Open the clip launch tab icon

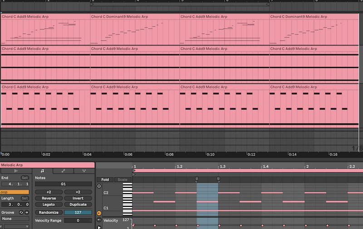tap(16, 171)
